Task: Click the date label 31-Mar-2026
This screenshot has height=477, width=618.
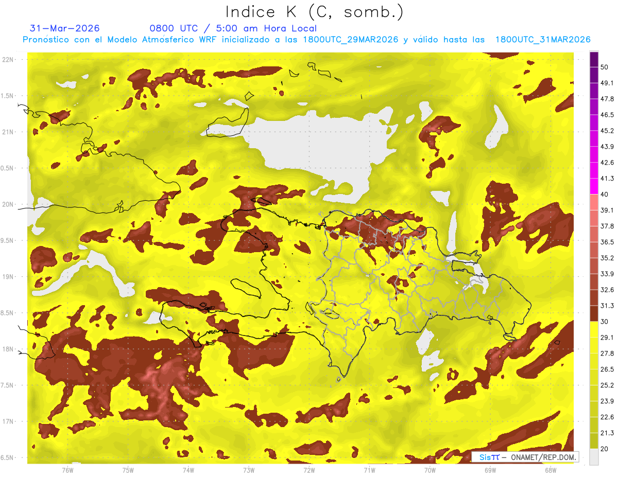Action: (65, 28)
